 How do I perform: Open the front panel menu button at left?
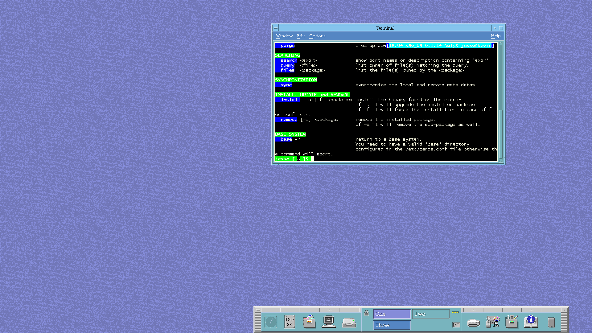click(x=258, y=310)
